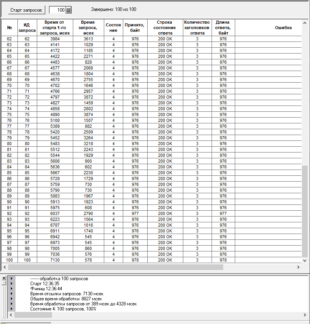310x324 pixels.
Task: Click Длина ответа, байт column header
Action: [223, 28]
